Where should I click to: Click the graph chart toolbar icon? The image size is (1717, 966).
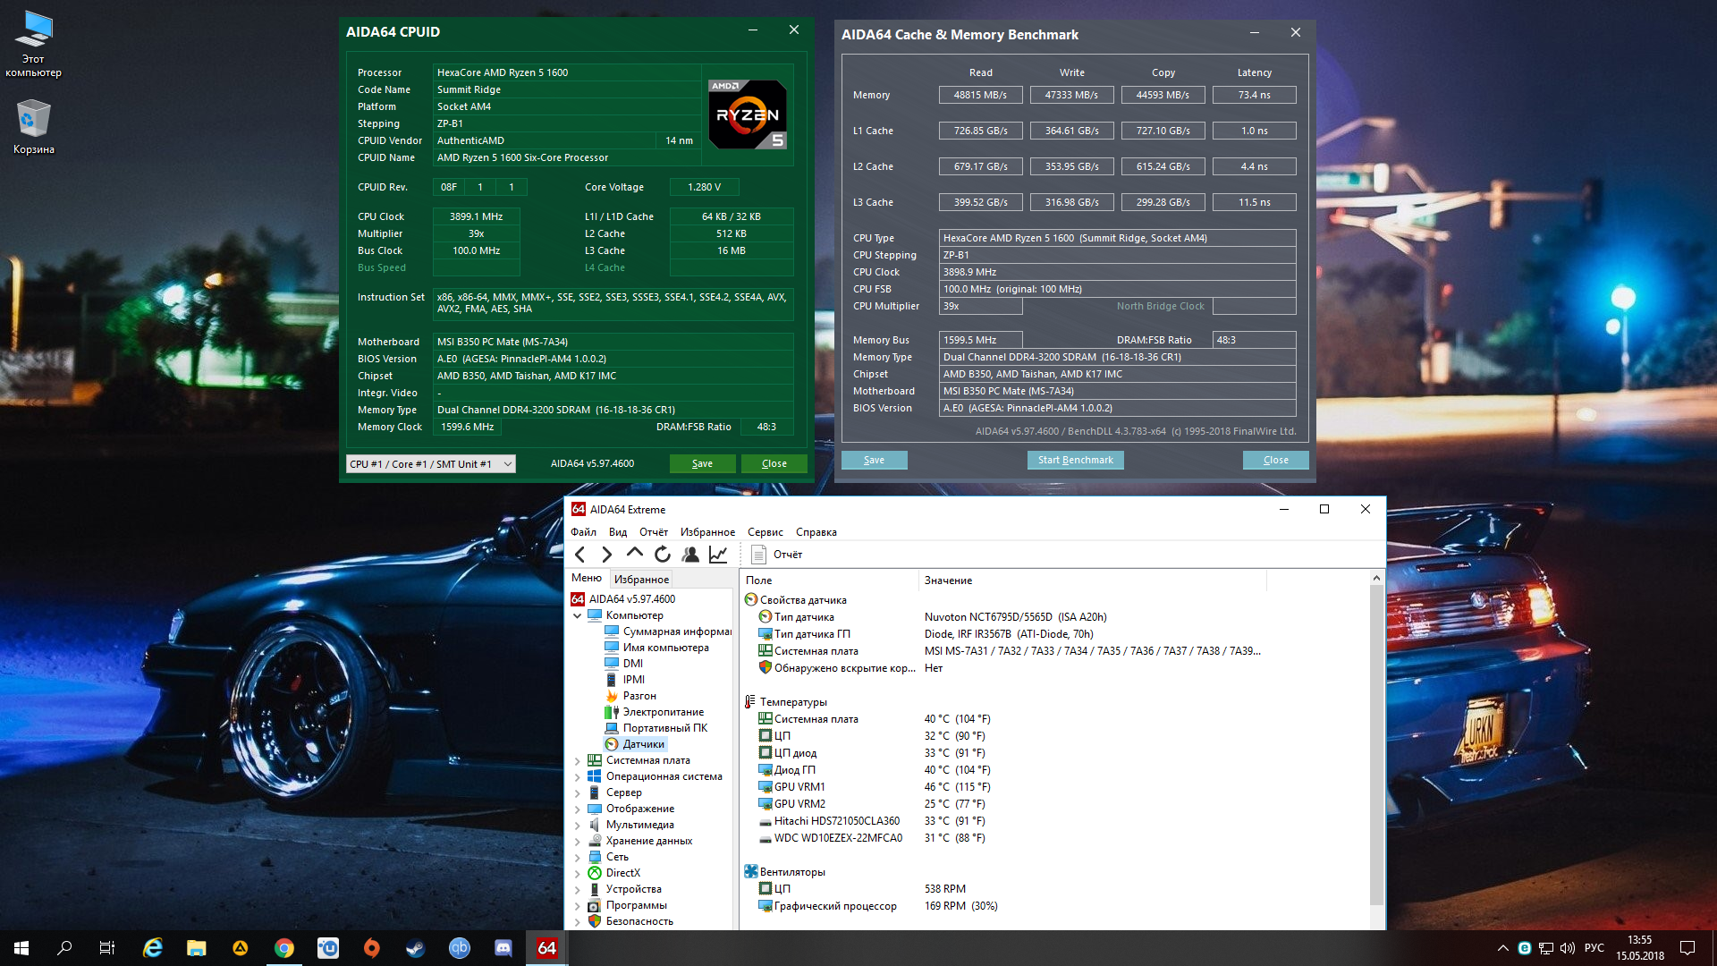pos(718,555)
